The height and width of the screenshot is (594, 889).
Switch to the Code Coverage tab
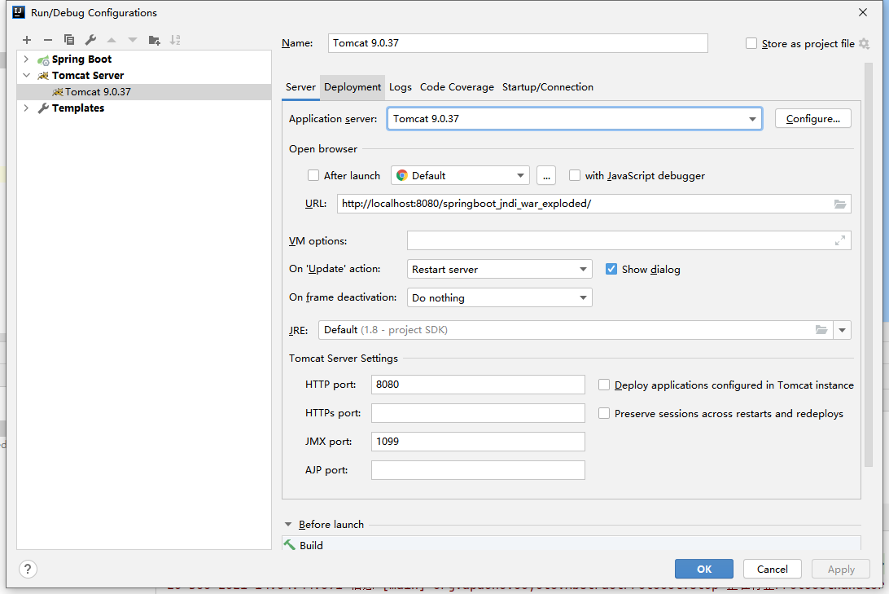click(x=457, y=87)
